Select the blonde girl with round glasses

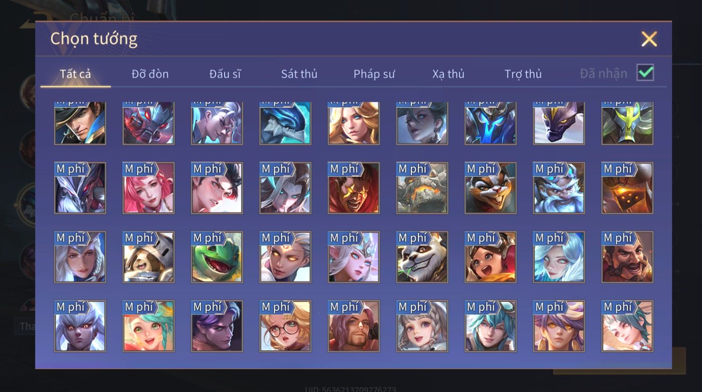point(285,326)
